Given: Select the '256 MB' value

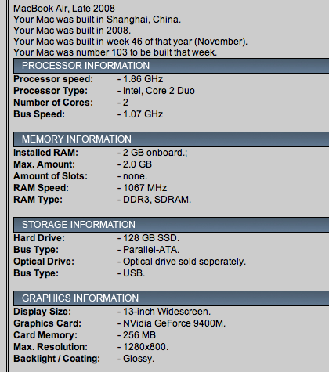Looking at the screenshot, I should tap(139, 335).
